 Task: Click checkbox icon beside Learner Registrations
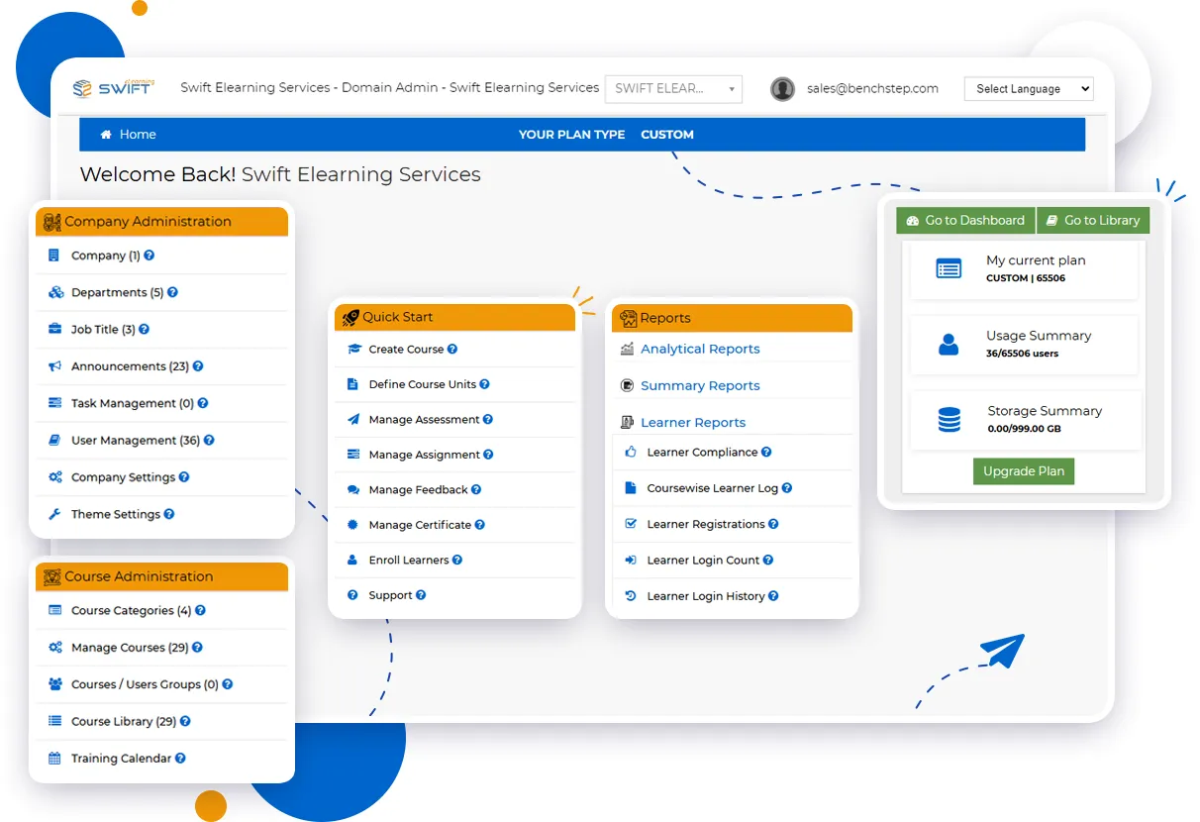coord(631,524)
